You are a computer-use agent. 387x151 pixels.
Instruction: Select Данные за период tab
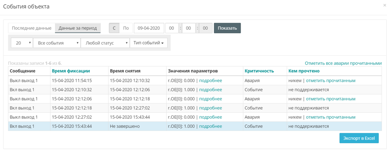78,28
